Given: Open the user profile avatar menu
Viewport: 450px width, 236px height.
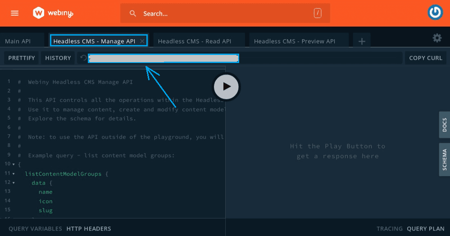Looking at the screenshot, I should (435, 12).
